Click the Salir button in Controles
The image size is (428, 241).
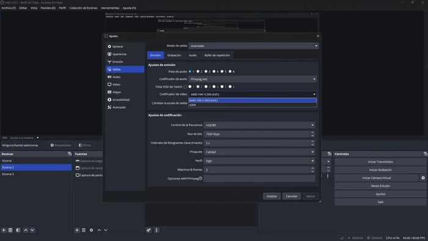[380, 202]
